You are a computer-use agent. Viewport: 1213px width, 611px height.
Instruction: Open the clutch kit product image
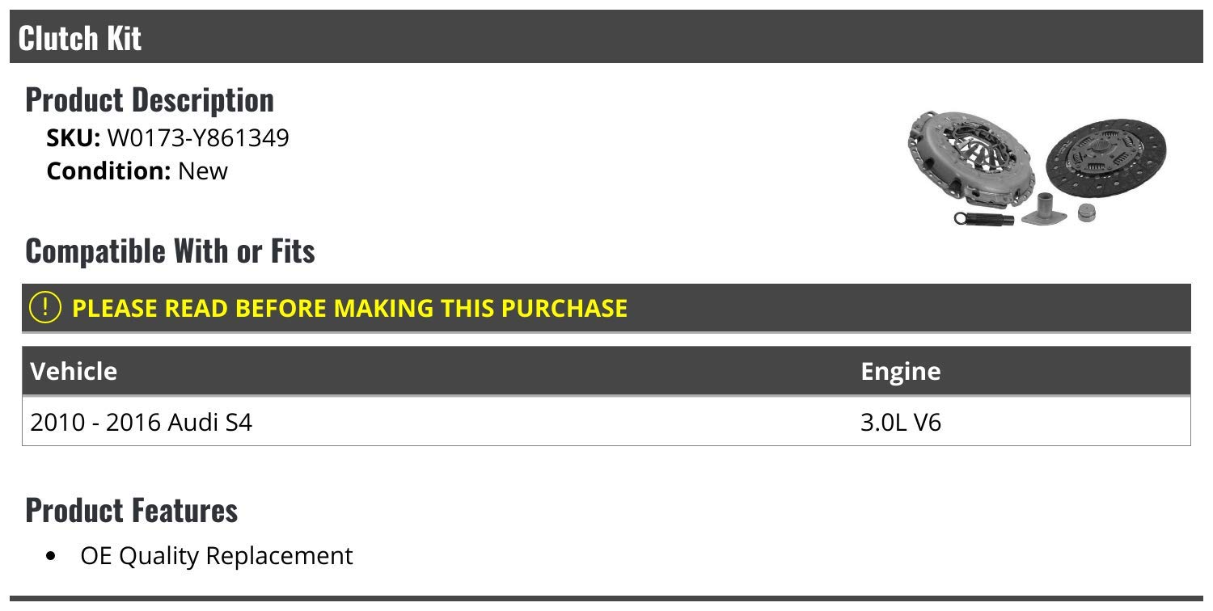pos(1038,168)
